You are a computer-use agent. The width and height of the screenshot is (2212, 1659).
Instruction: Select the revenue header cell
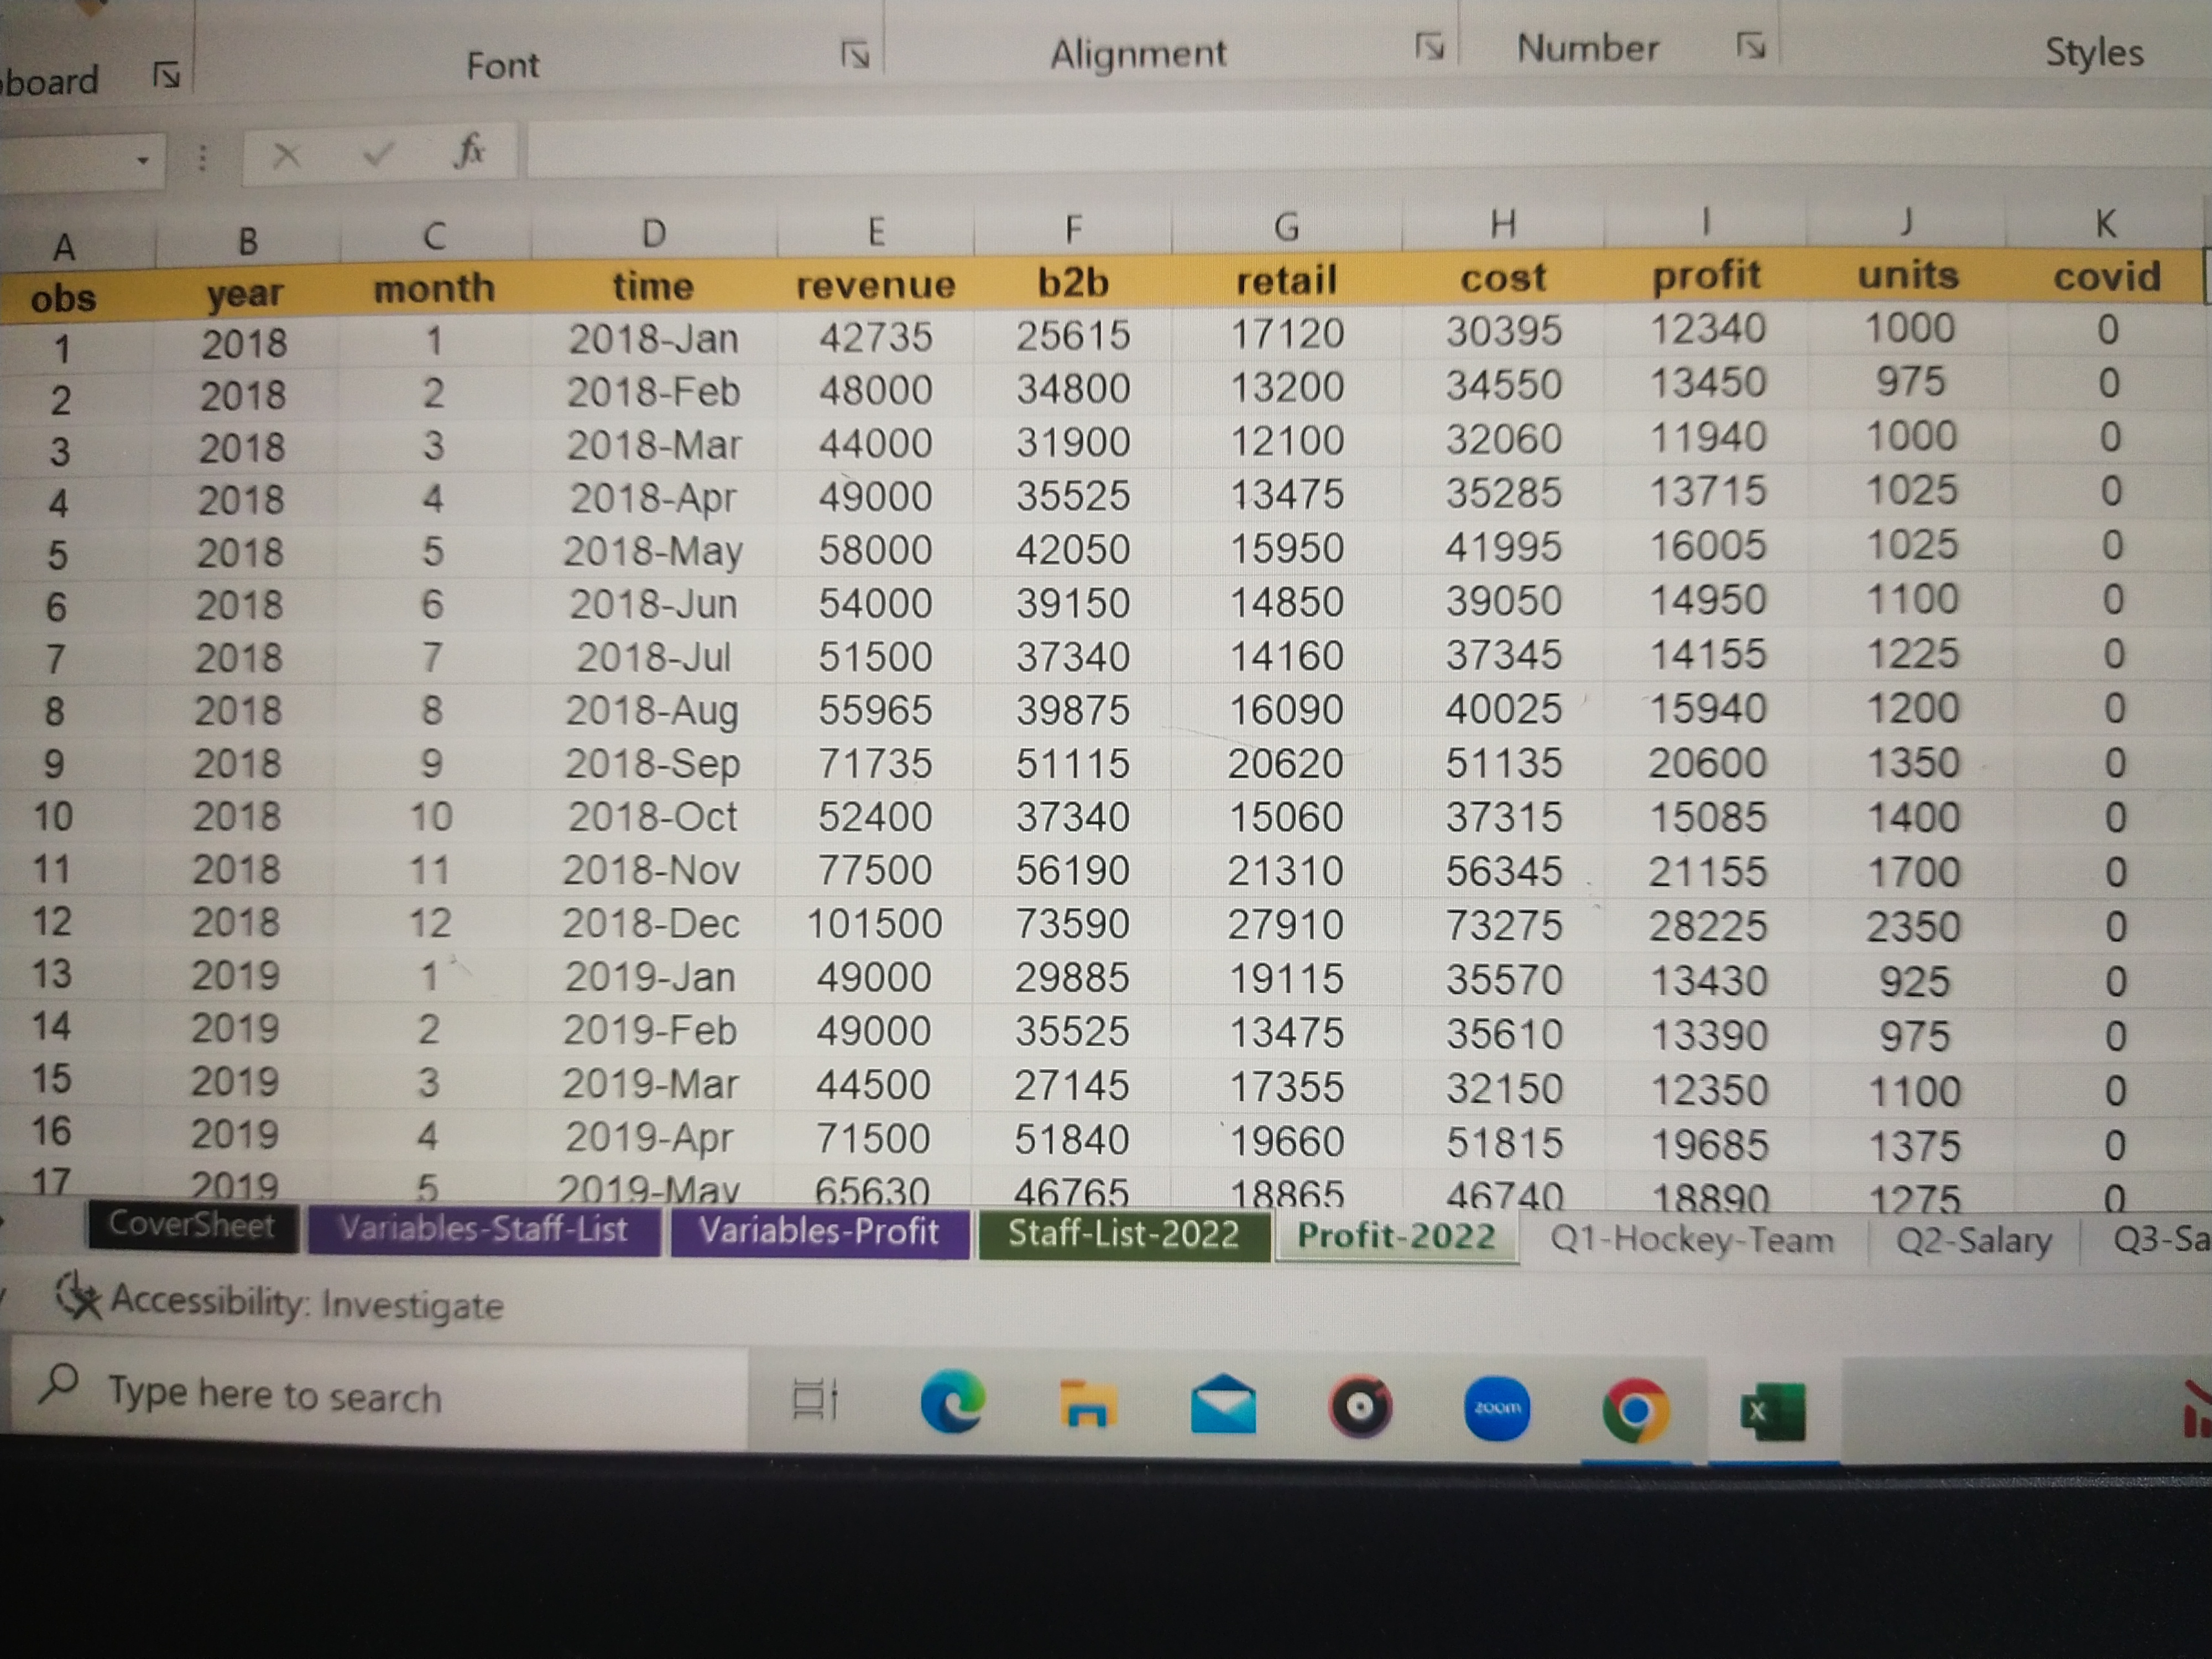(x=875, y=286)
